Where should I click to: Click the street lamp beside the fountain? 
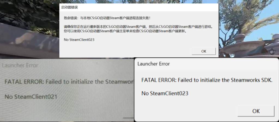click(x=272, y=52)
